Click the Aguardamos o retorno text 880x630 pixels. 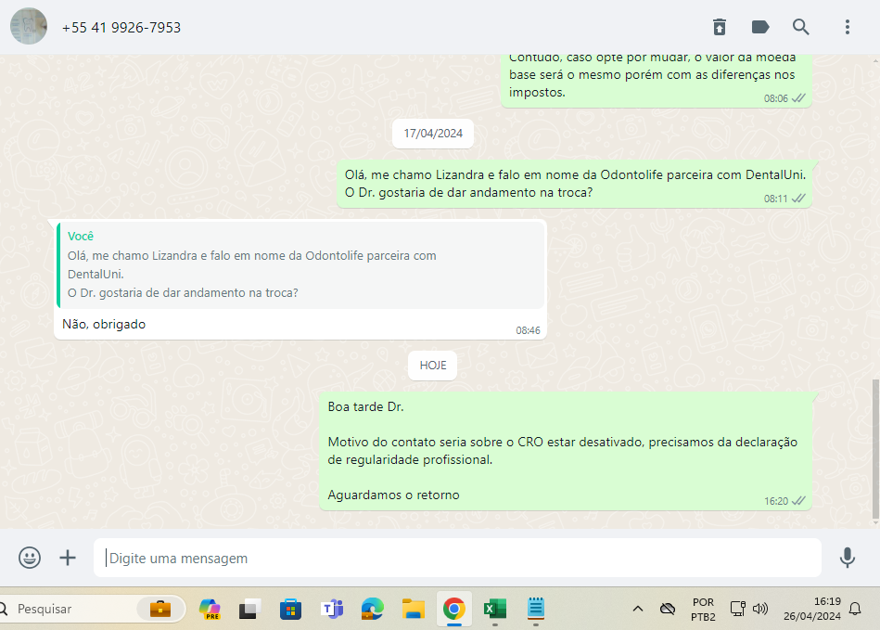click(393, 495)
